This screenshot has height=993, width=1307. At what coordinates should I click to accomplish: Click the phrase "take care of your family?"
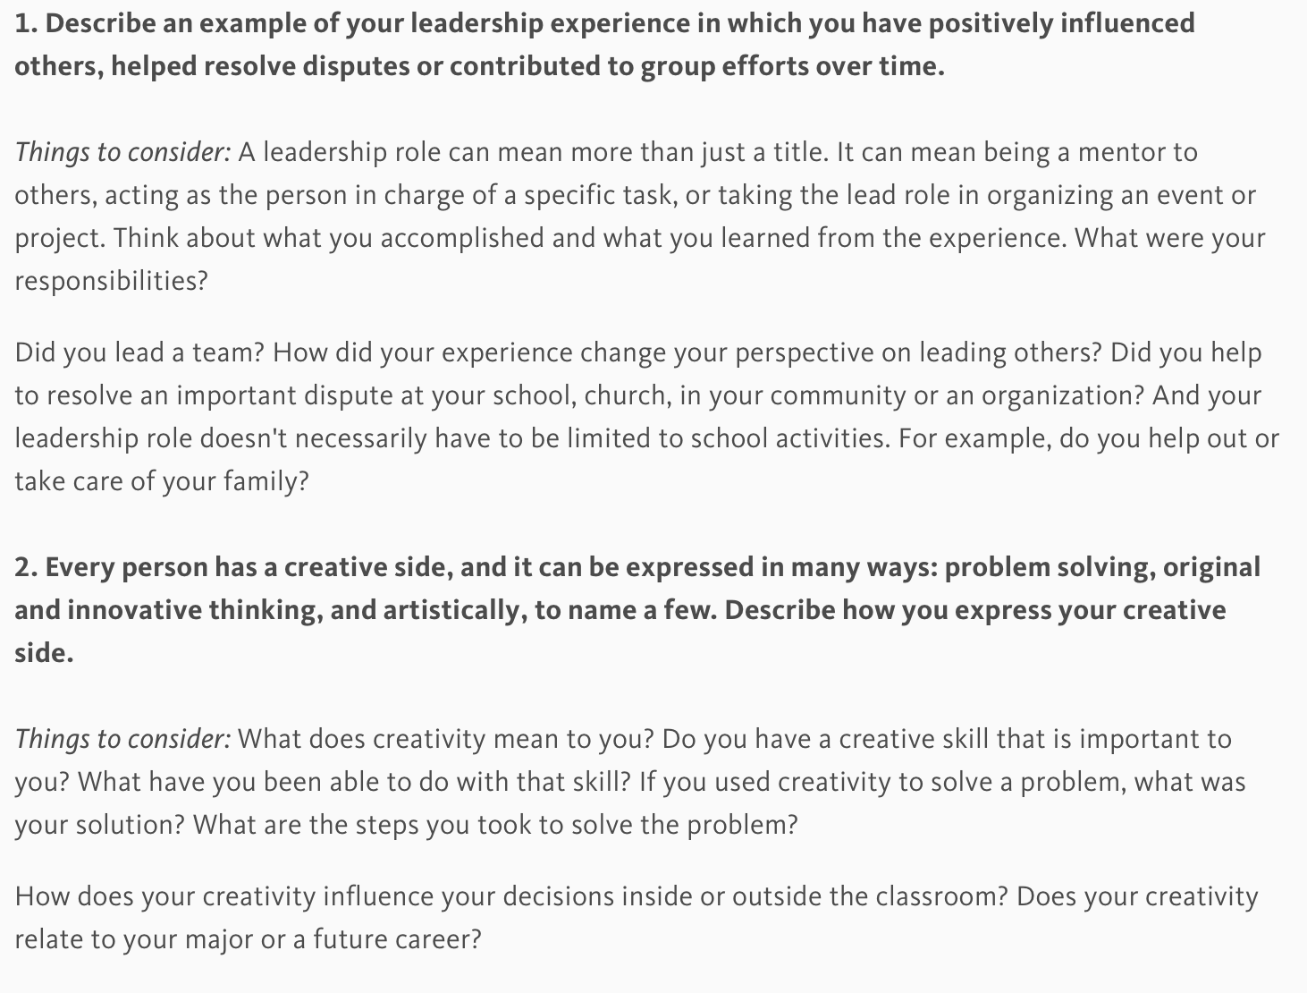(x=161, y=481)
